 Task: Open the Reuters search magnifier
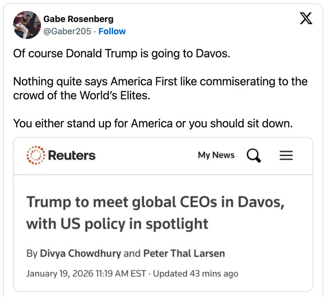[254, 155]
